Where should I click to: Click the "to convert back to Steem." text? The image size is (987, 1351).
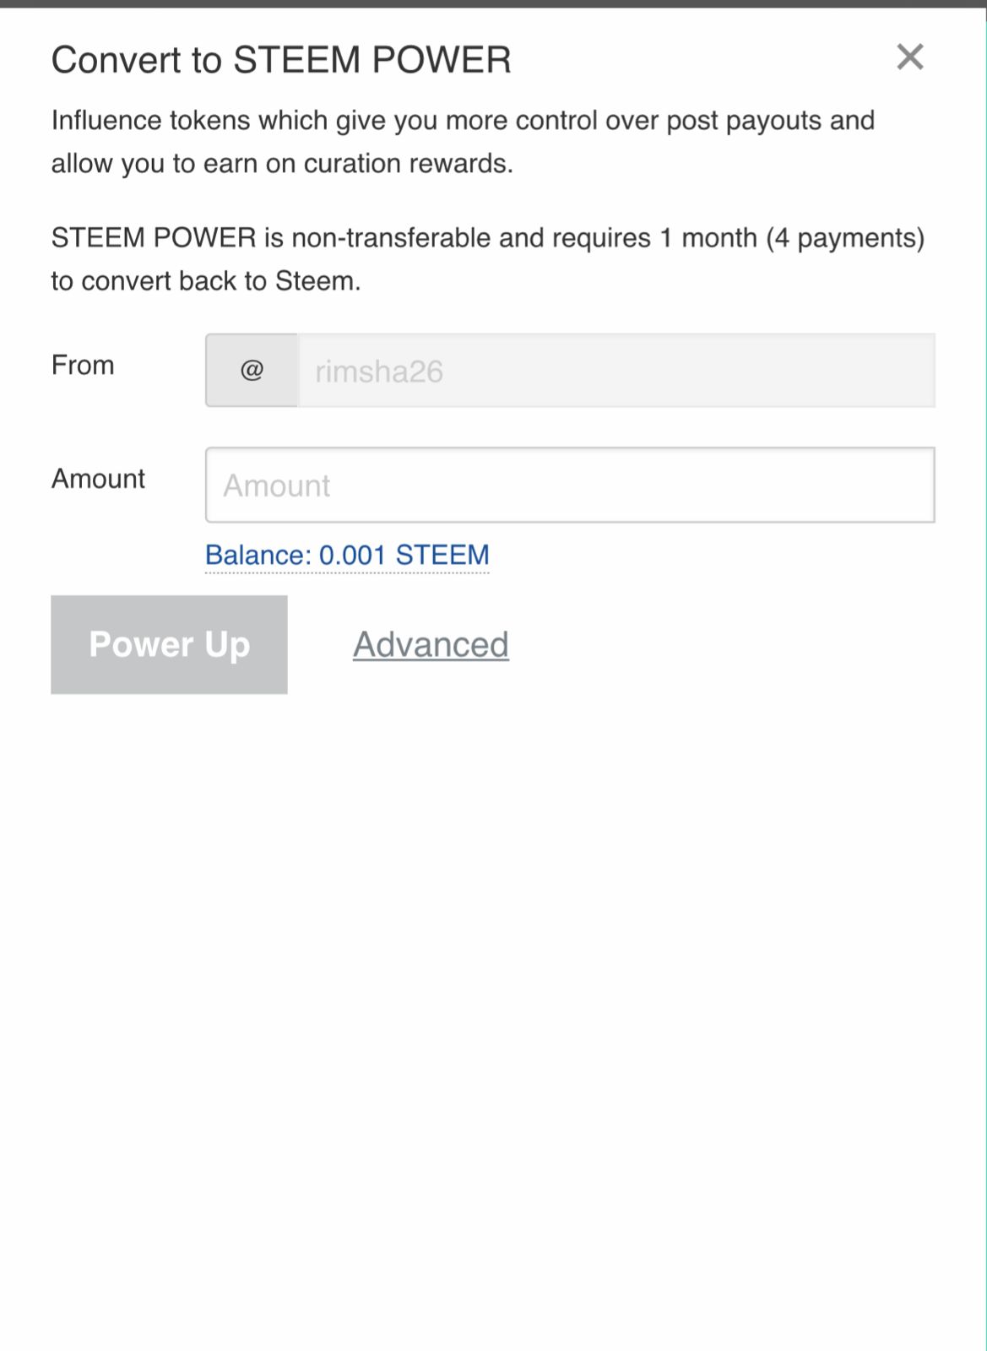point(206,281)
